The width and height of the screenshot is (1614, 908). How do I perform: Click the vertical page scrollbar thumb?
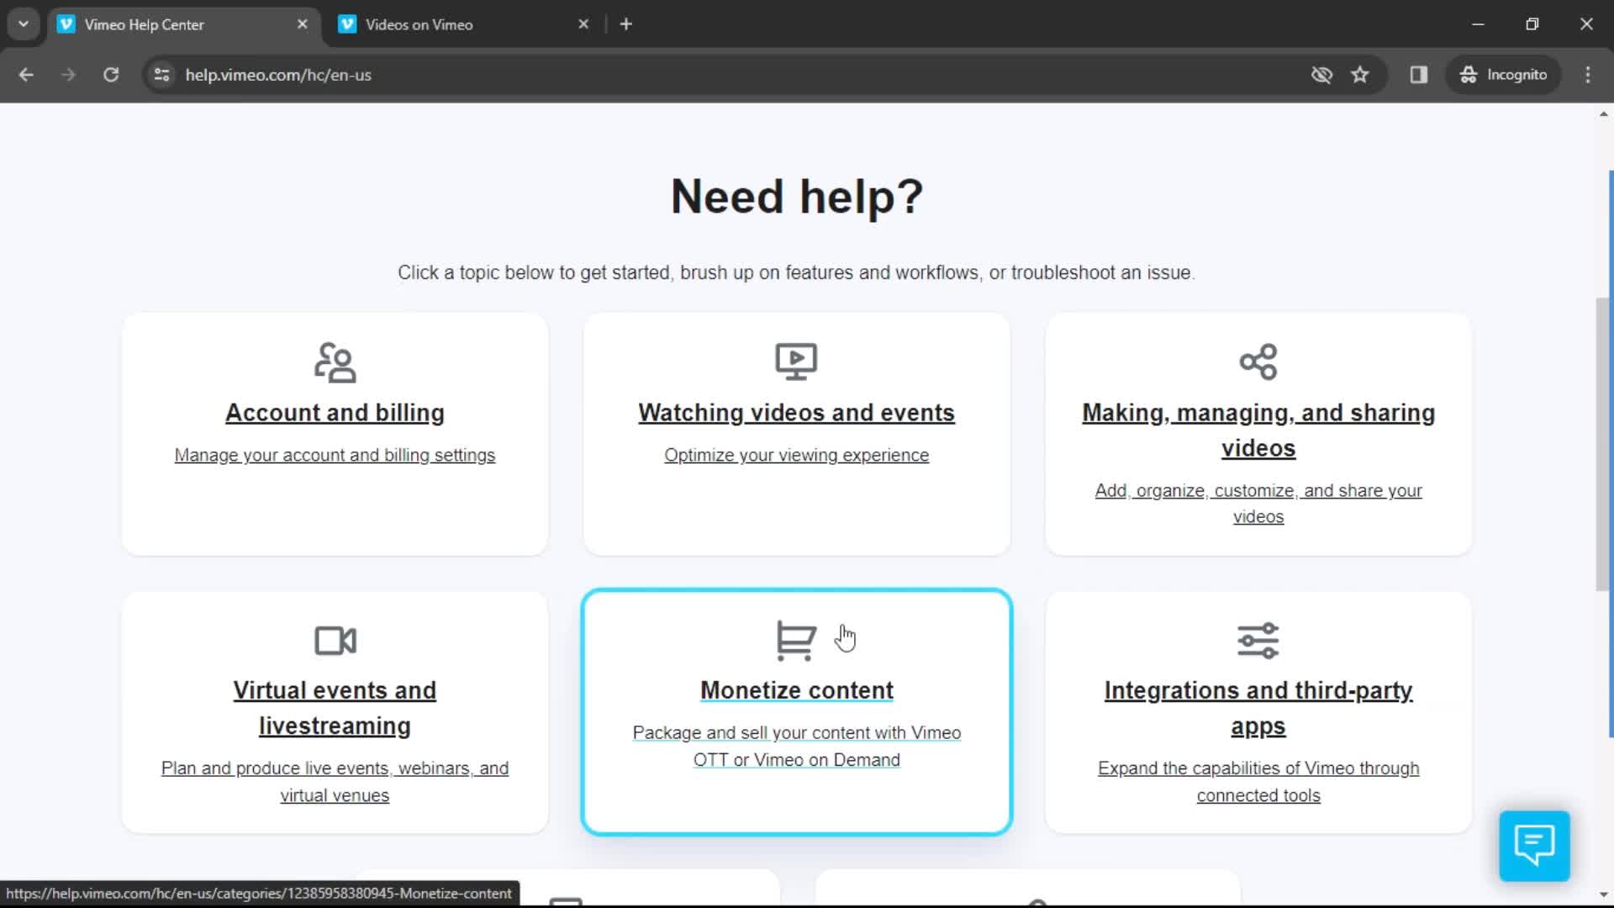point(1604,444)
